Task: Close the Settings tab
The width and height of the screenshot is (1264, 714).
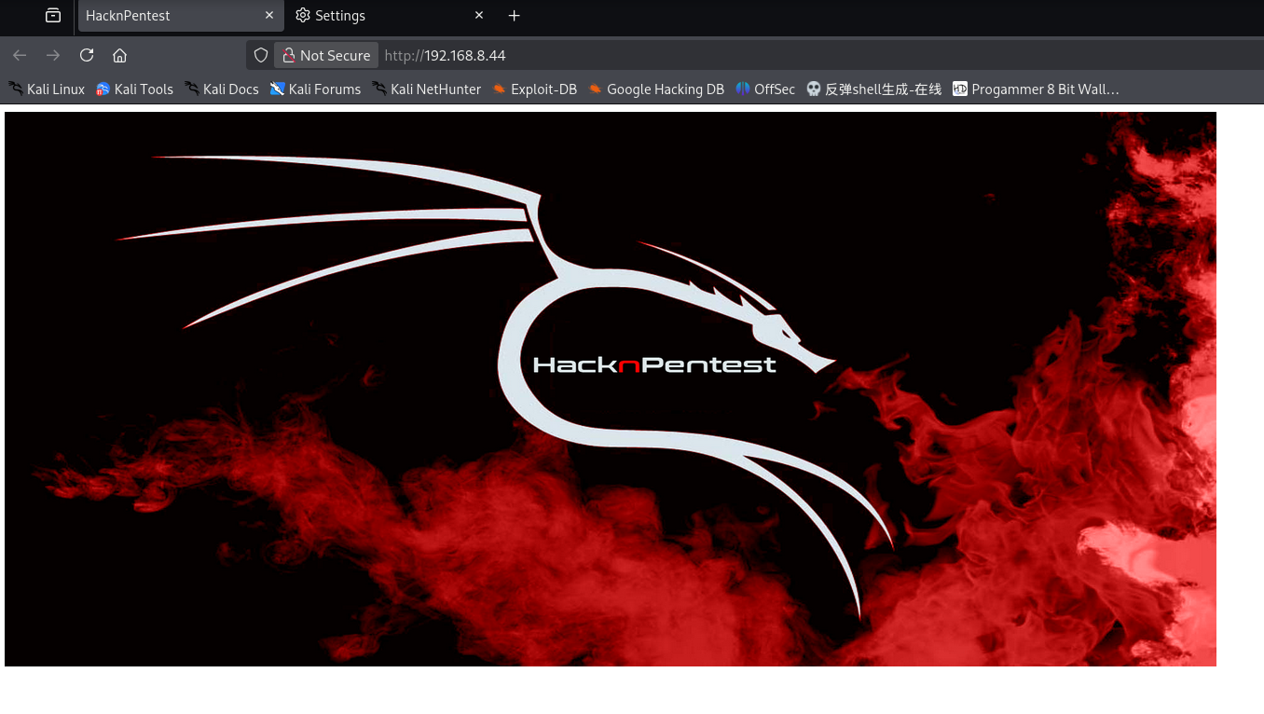Action: 479,16
